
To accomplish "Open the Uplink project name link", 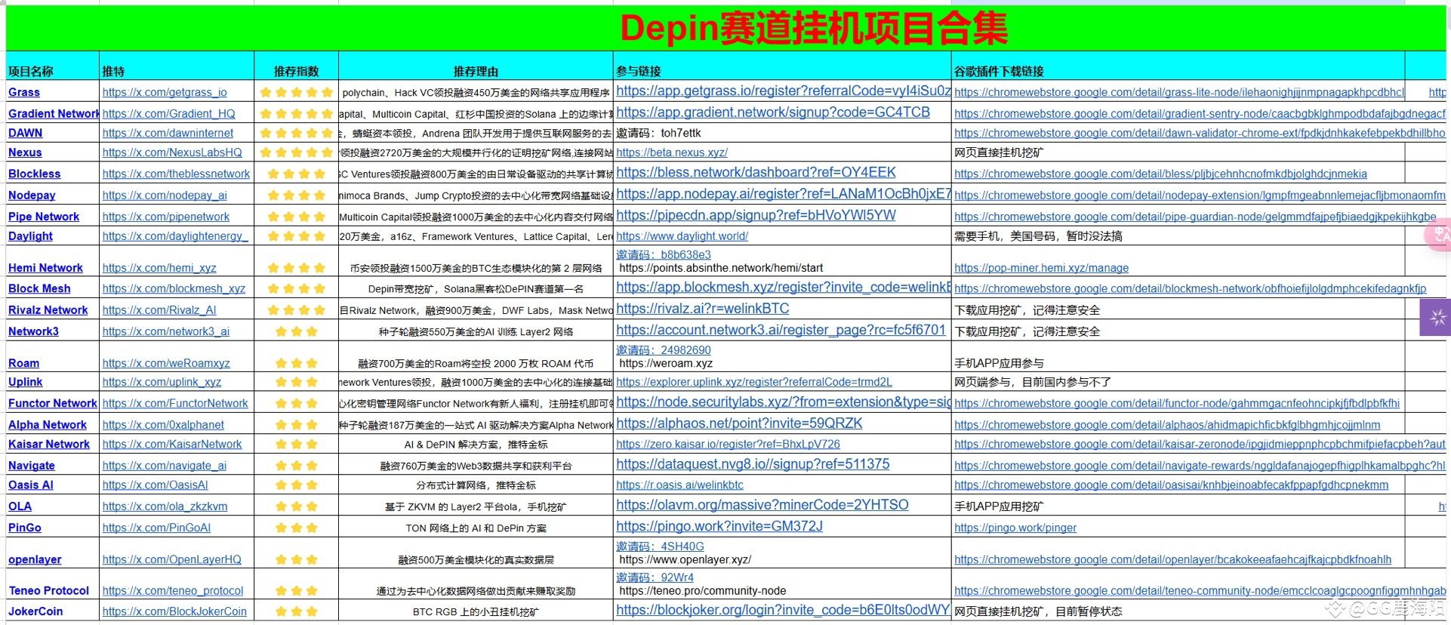I will [x=26, y=382].
